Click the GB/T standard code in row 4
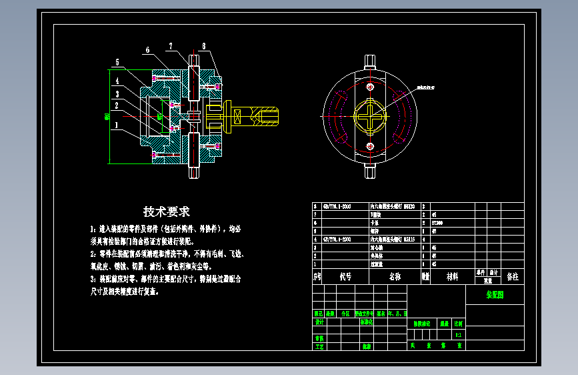Screen dimensions: 578x375 click(337, 240)
